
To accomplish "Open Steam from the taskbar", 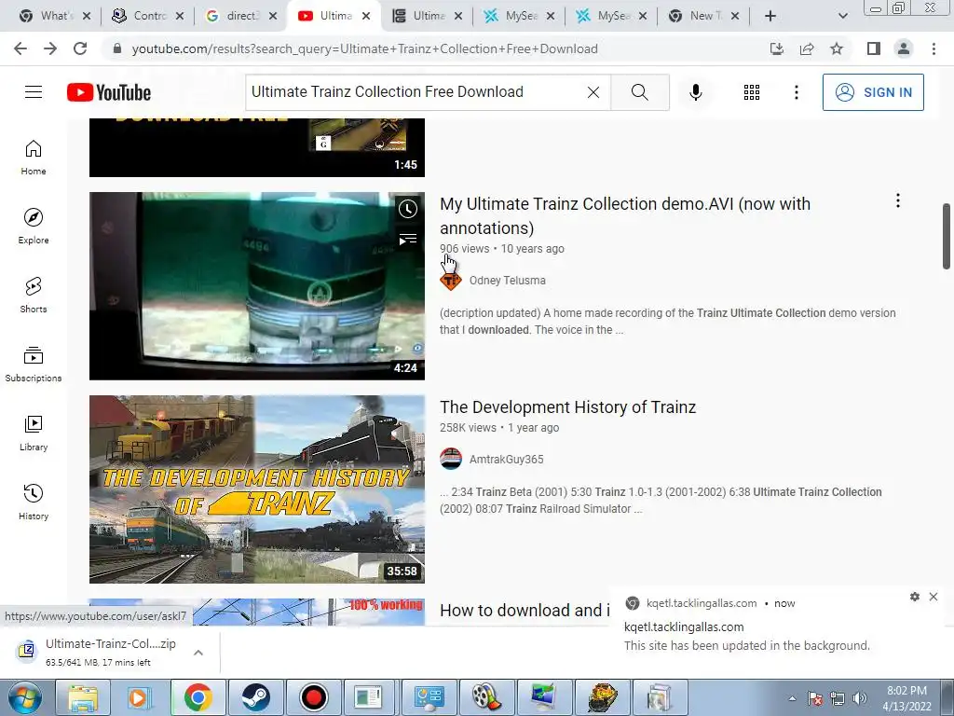I will (x=255, y=697).
